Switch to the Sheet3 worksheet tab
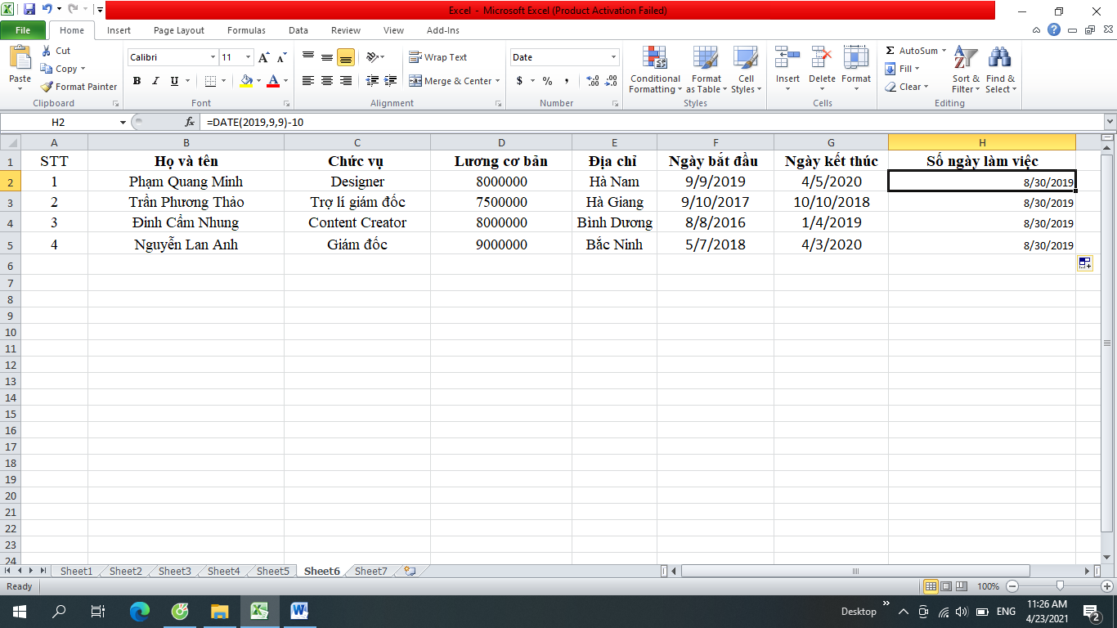The width and height of the screenshot is (1117, 628). coord(174,571)
